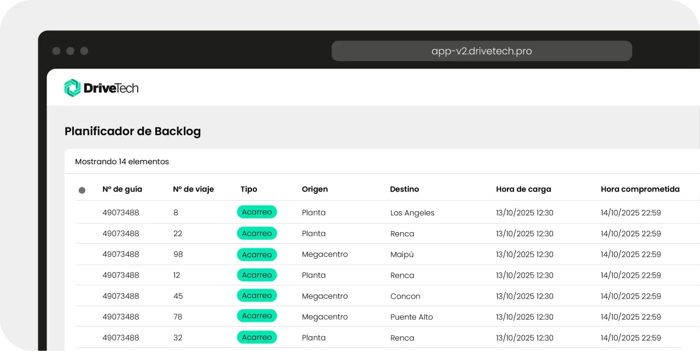Click the Renca destination in trip 22 row

click(402, 233)
